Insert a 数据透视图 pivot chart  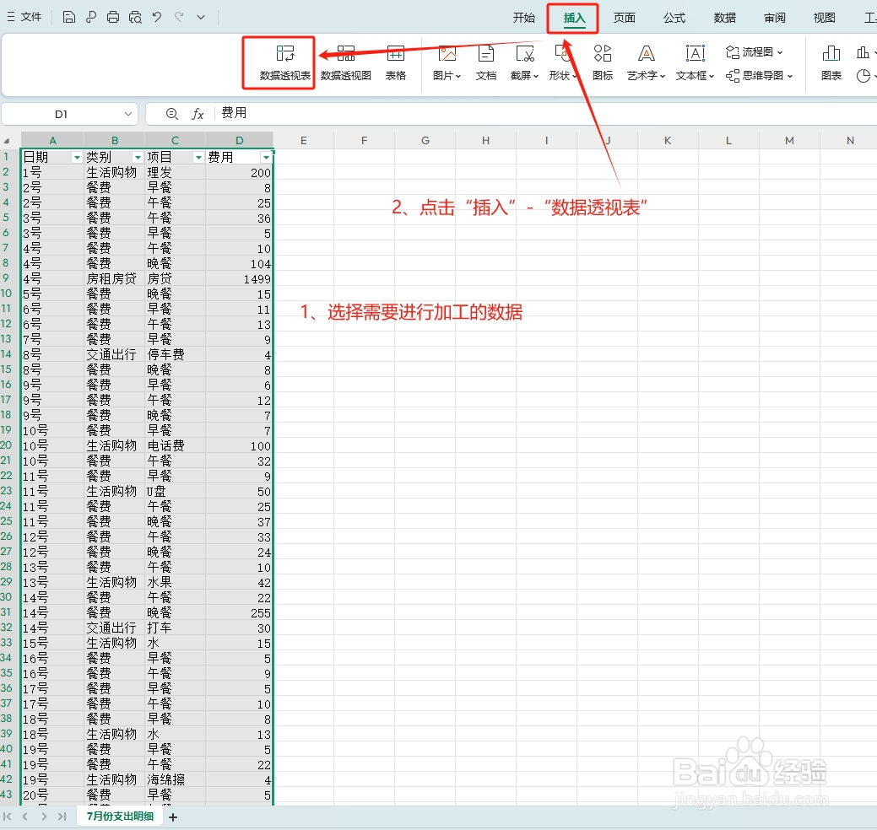(344, 62)
